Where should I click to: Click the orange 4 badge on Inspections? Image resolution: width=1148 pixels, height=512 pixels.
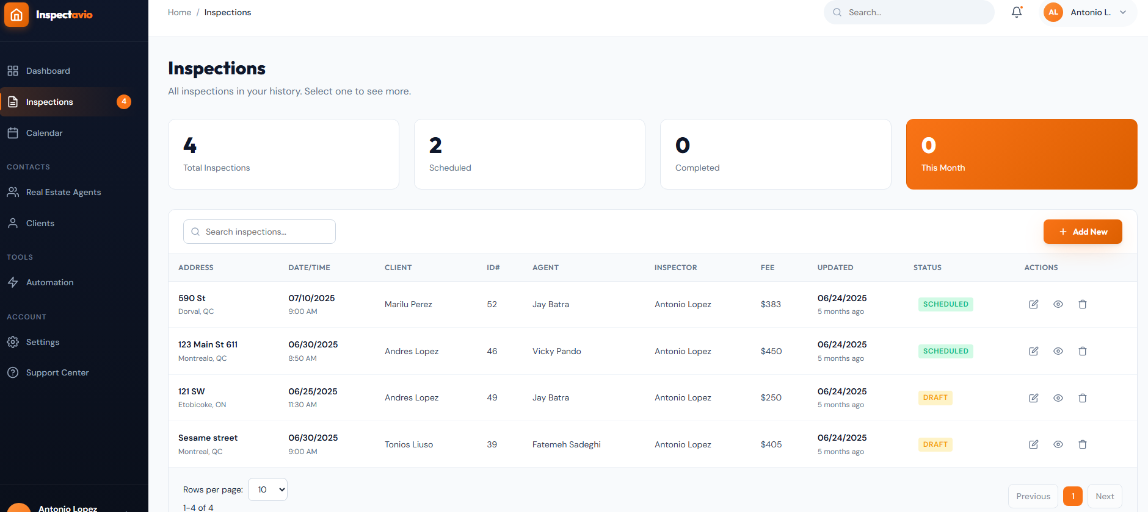click(124, 102)
